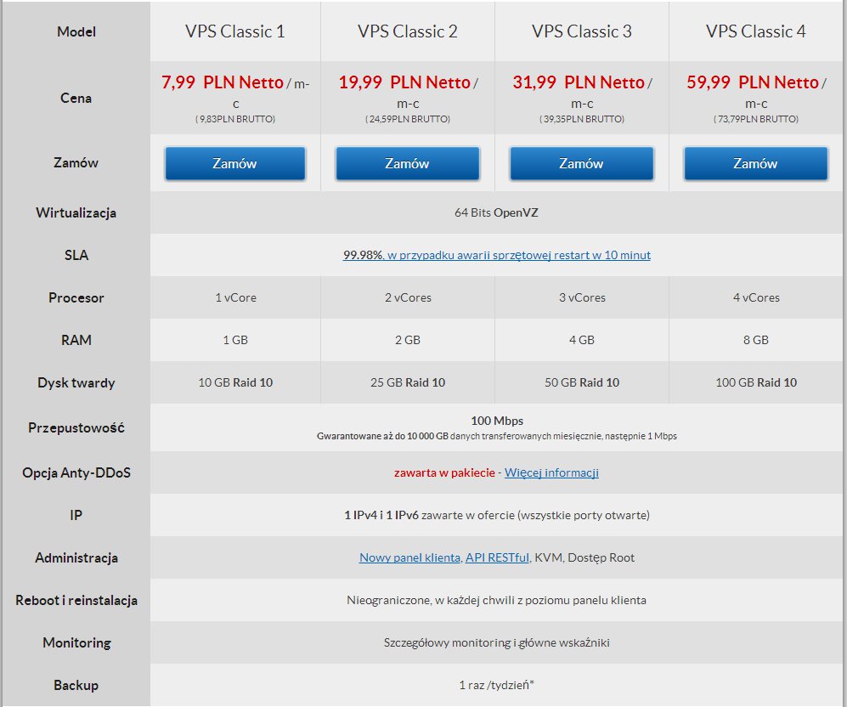
Task: Click the Zamów row label
Action: [76, 162]
